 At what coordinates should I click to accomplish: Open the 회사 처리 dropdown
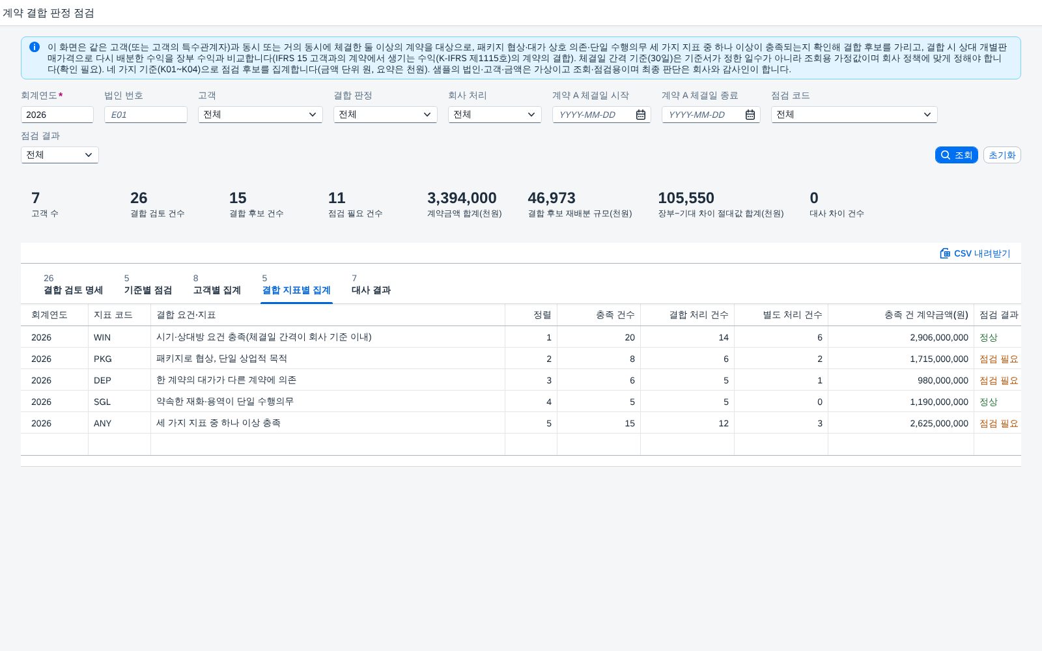coord(531,115)
